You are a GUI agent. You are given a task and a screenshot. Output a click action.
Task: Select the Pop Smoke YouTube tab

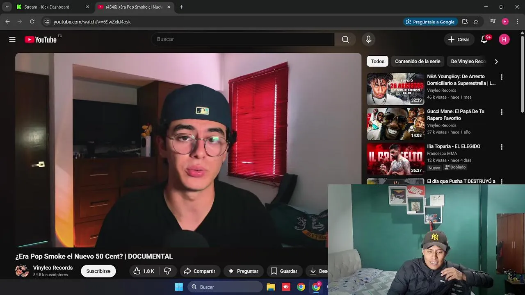point(134,7)
